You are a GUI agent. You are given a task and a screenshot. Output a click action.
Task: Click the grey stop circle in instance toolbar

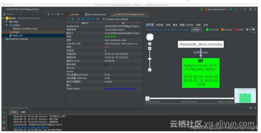[79, 19]
